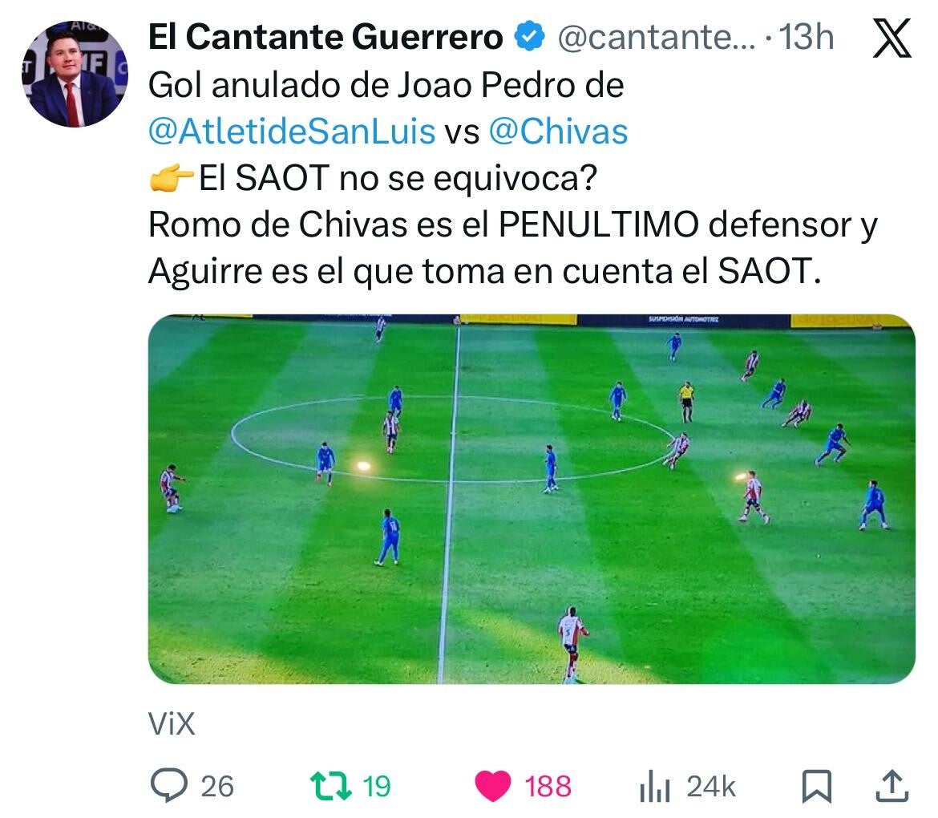Click the ViX source label

tap(172, 725)
